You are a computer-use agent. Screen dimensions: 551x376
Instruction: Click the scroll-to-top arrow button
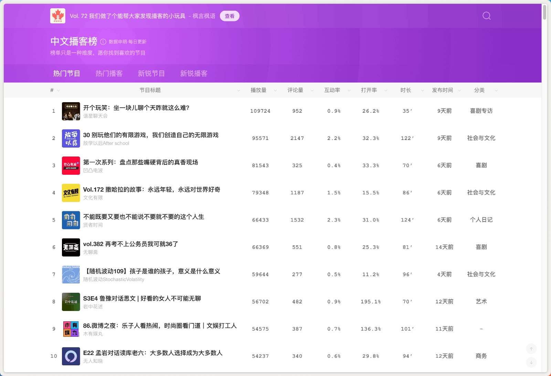coord(531,349)
